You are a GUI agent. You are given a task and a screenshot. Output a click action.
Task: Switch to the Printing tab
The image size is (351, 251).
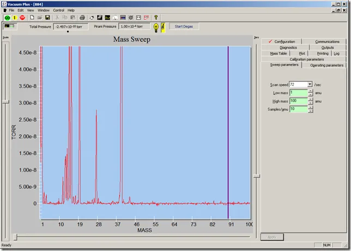(x=320, y=53)
